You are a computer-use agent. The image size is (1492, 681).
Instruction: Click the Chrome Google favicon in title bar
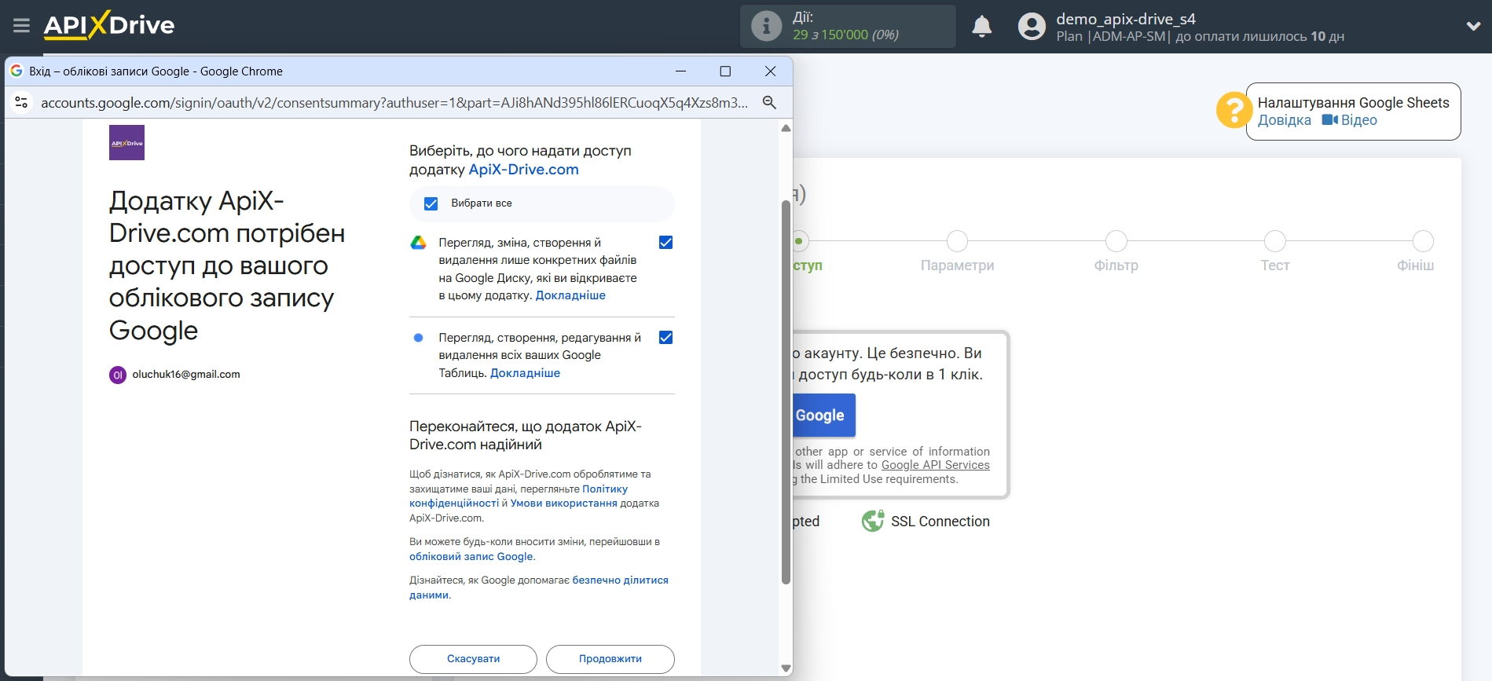click(16, 71)
